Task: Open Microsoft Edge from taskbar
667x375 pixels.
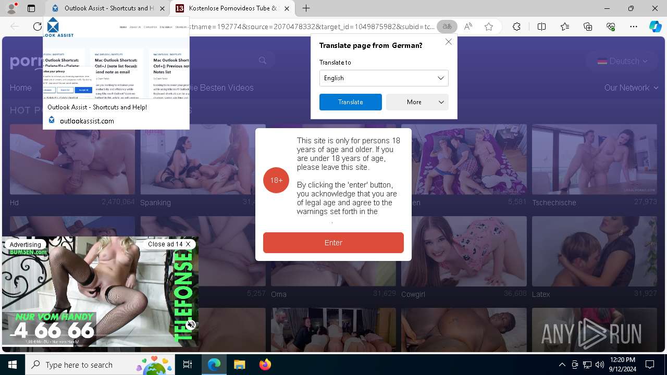Action: (214, 365)
